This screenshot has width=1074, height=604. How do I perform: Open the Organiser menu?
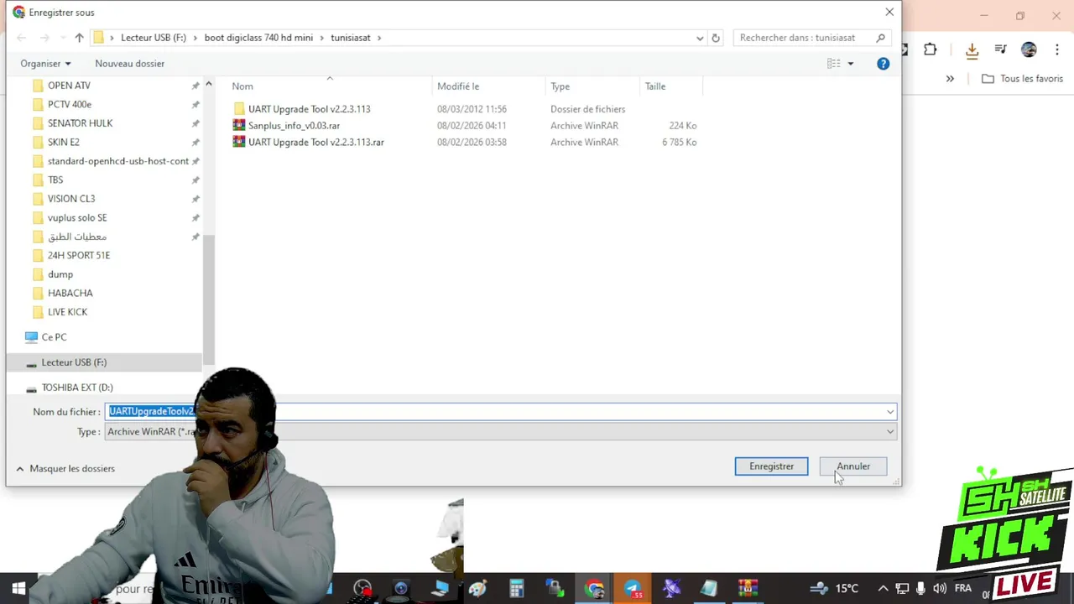(45, 64)
